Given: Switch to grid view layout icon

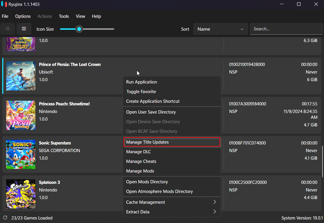Looking at the screenshot, I should (24, 29).
